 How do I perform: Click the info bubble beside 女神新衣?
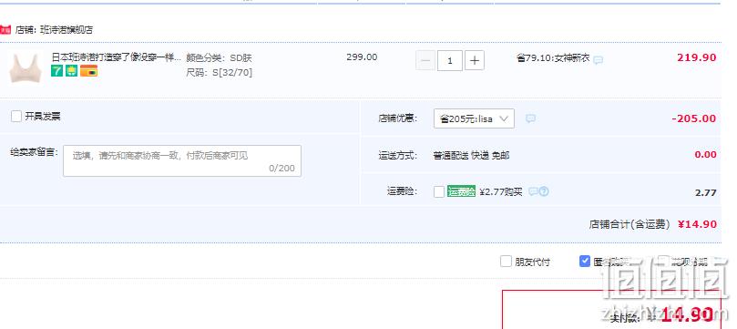pyautogui.click(x=598, y=60)
